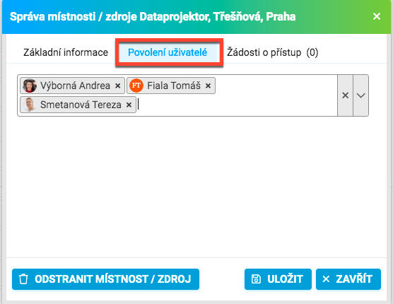This screenshot has width=393, height=304.
Task: Save changes with Uložit button
Action: pyautogui.click(x=278, y=279)
